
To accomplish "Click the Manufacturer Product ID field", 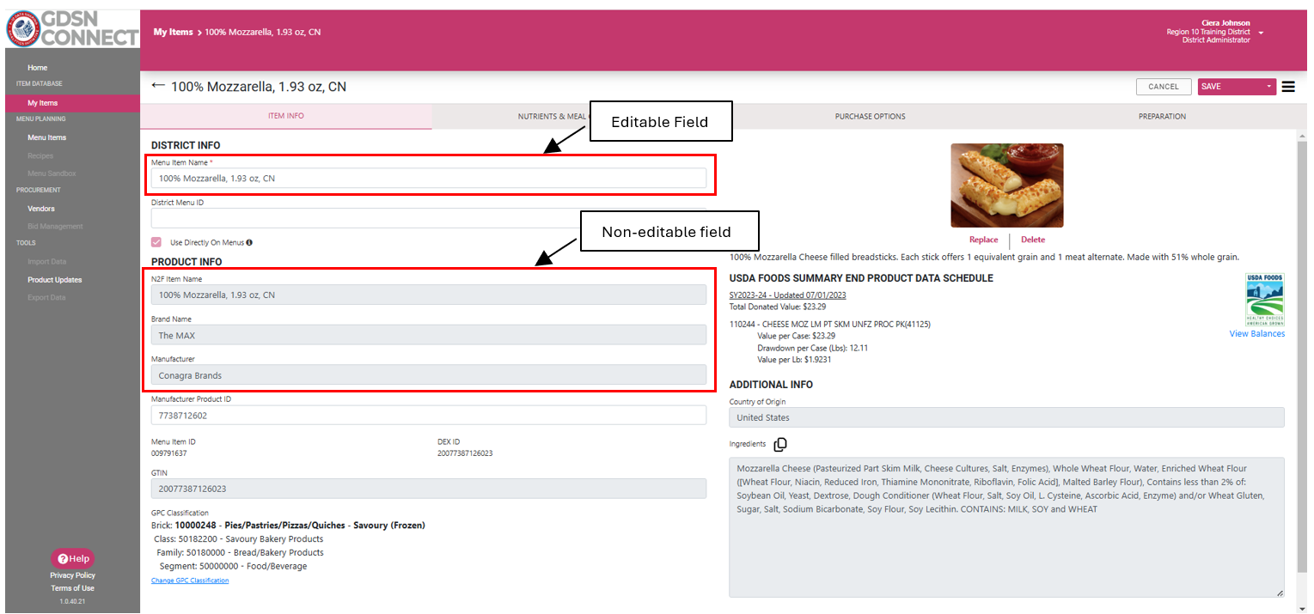I will click(429, 416).
